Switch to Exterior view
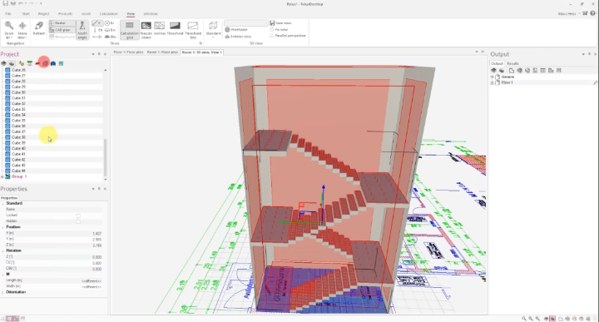Image resolution: width=599 pixels, height=322 pixels. point(238,37)
